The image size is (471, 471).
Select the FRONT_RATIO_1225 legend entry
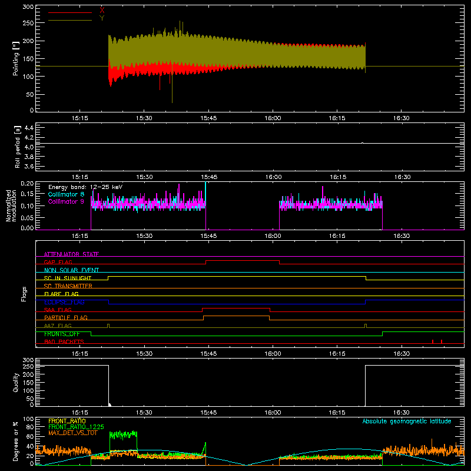[77, 427]
